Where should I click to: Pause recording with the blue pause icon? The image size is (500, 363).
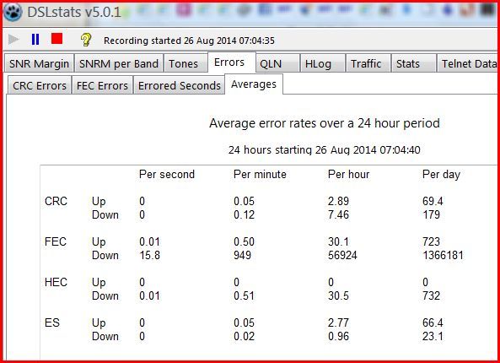pyautogui.click(x=35, y=40)
